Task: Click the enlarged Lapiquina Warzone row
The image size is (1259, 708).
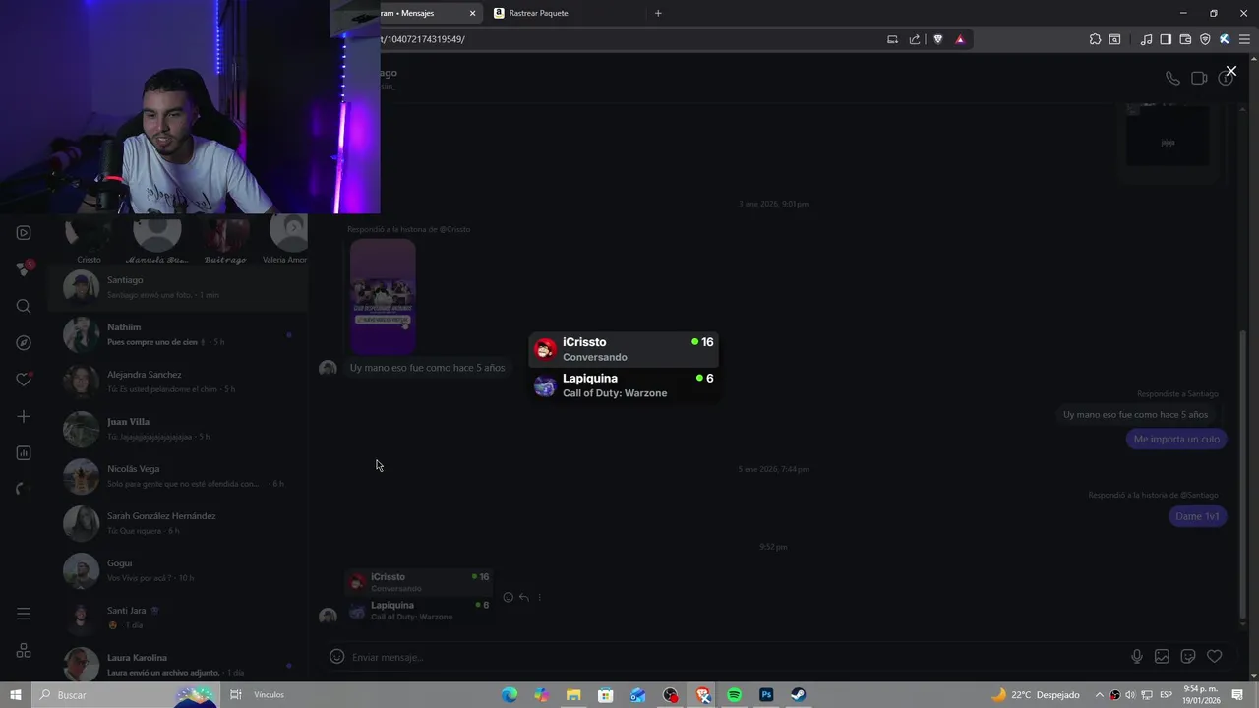Action: 624,385
